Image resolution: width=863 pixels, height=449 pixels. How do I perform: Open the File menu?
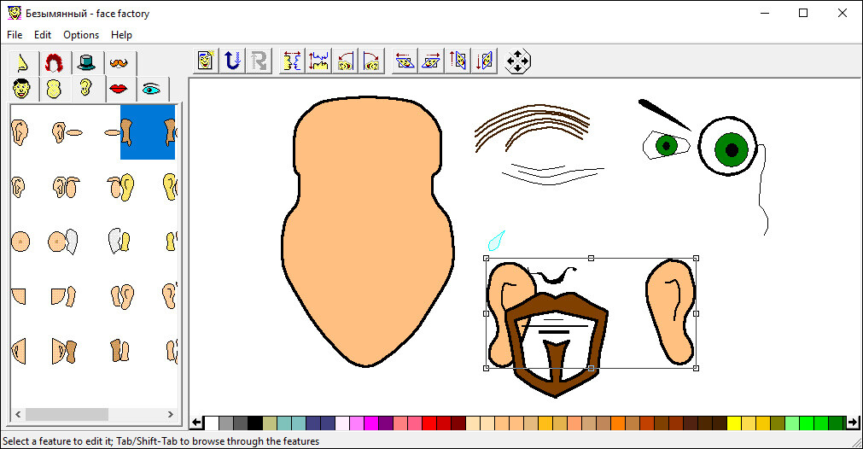15,35
